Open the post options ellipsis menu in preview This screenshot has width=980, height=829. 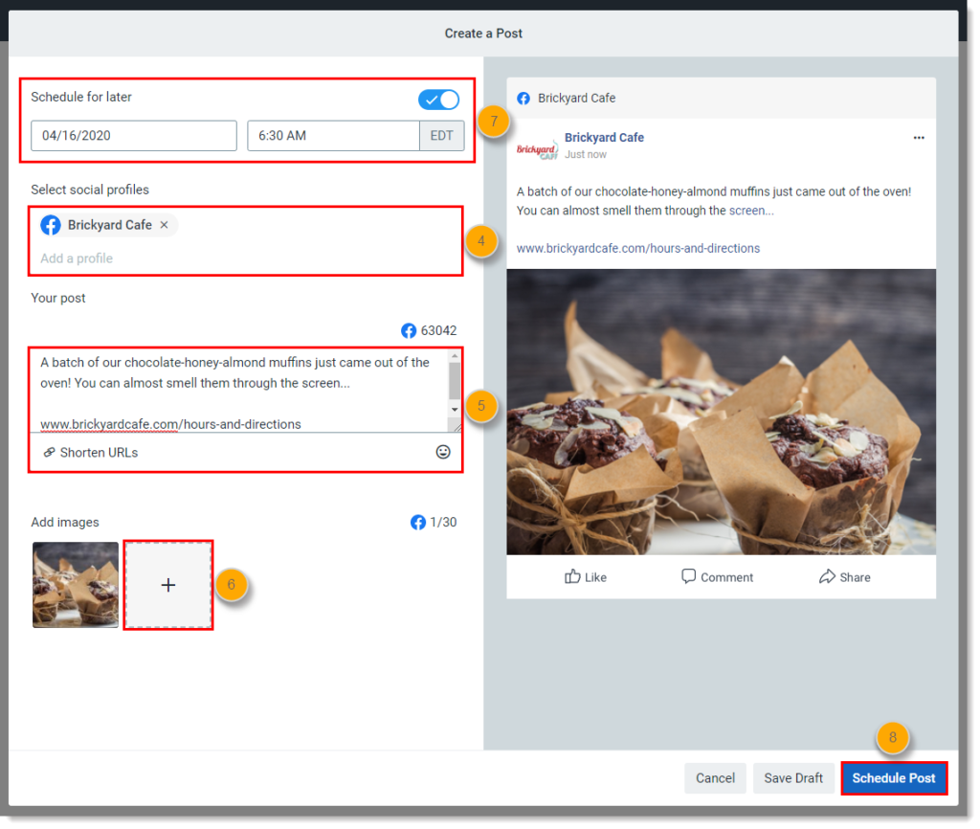[919, 138]
